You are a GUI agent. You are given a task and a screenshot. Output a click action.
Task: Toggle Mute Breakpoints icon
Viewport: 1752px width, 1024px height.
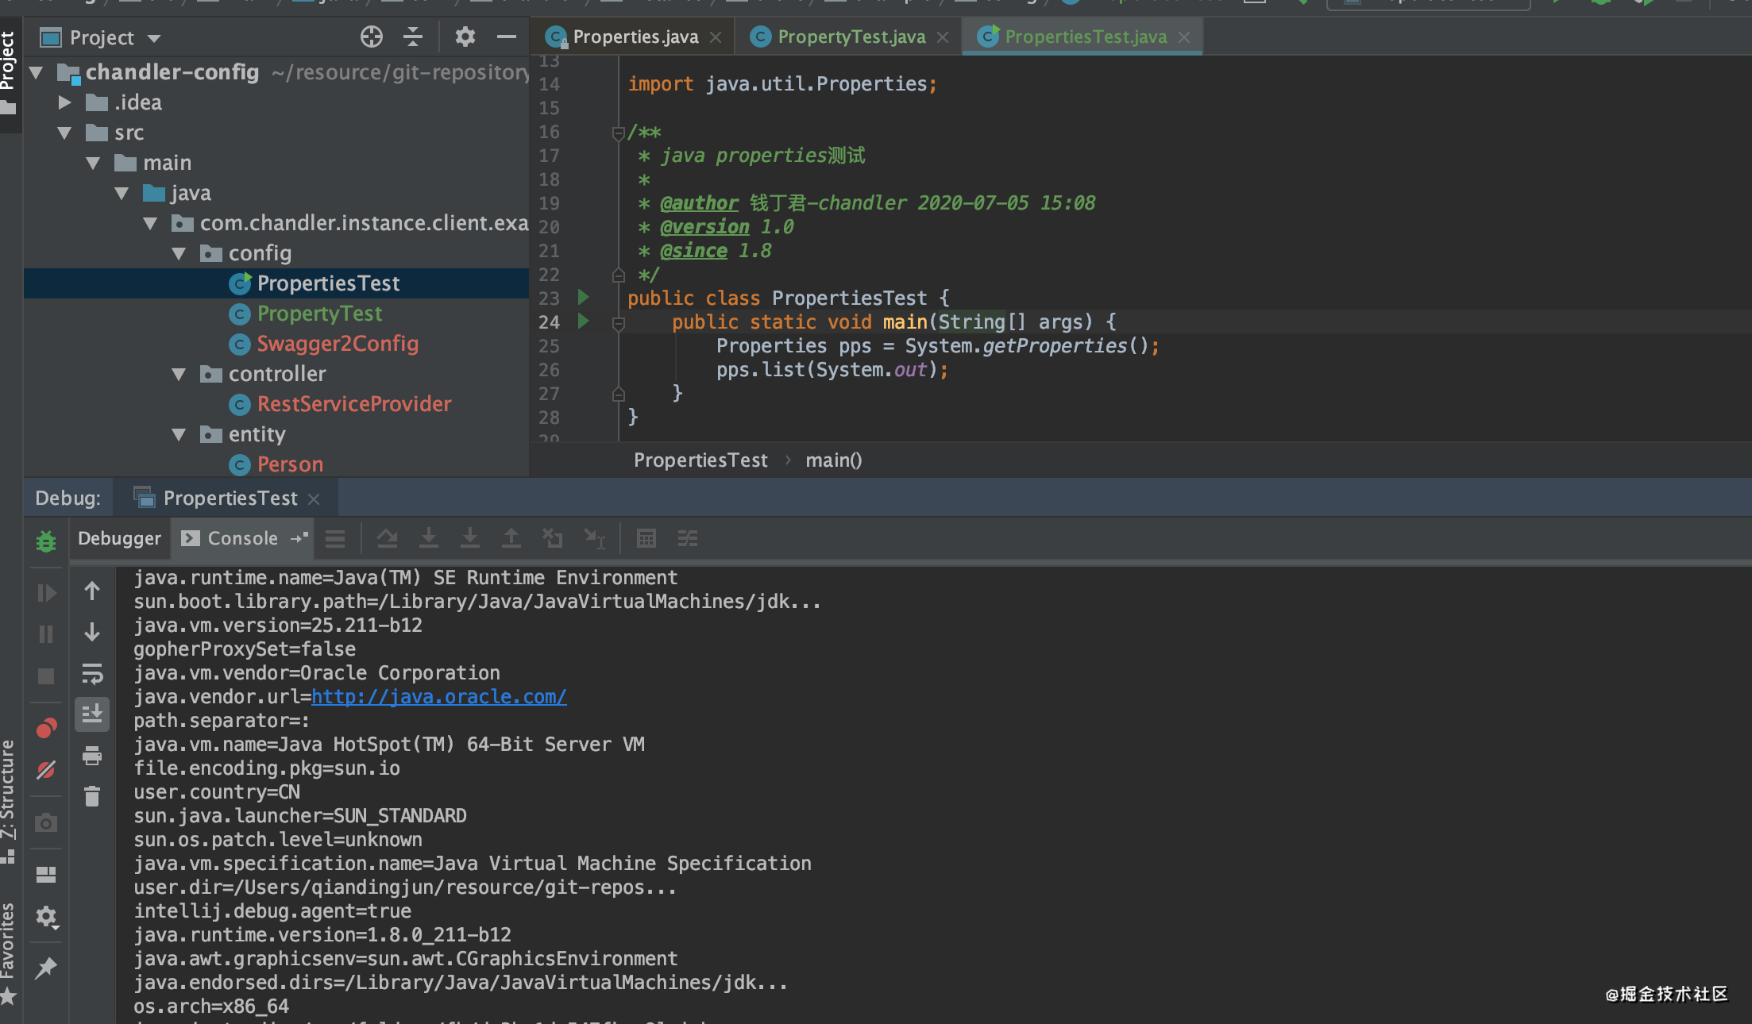(x=46, y=769)
